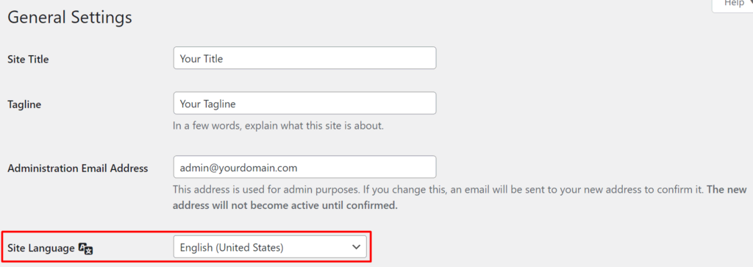Click the 'Site Title' label
This screenshot has width=753, height=267.
coord(29,59)
